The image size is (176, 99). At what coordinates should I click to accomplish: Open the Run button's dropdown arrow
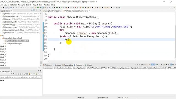coord(59,8)
